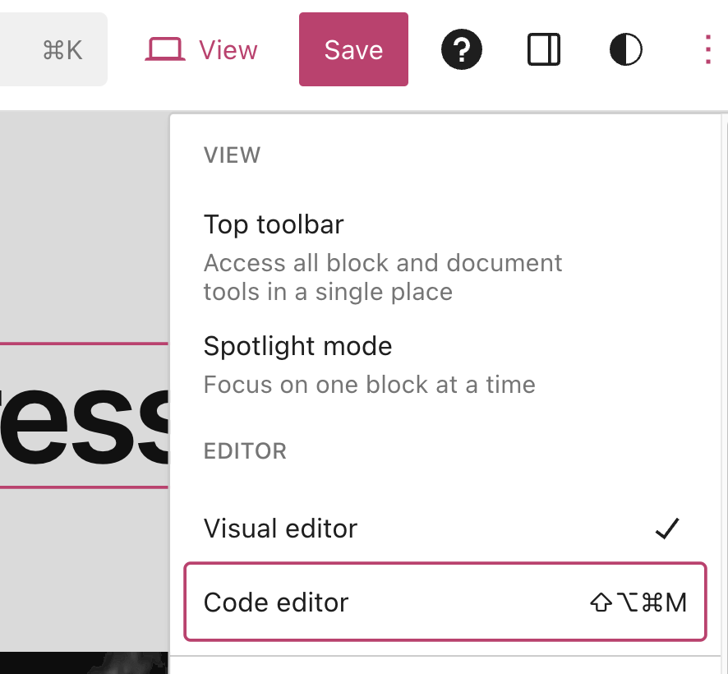728x674 pixels.
Task: Enable Spotlight mode
Action: coord(297,346)
